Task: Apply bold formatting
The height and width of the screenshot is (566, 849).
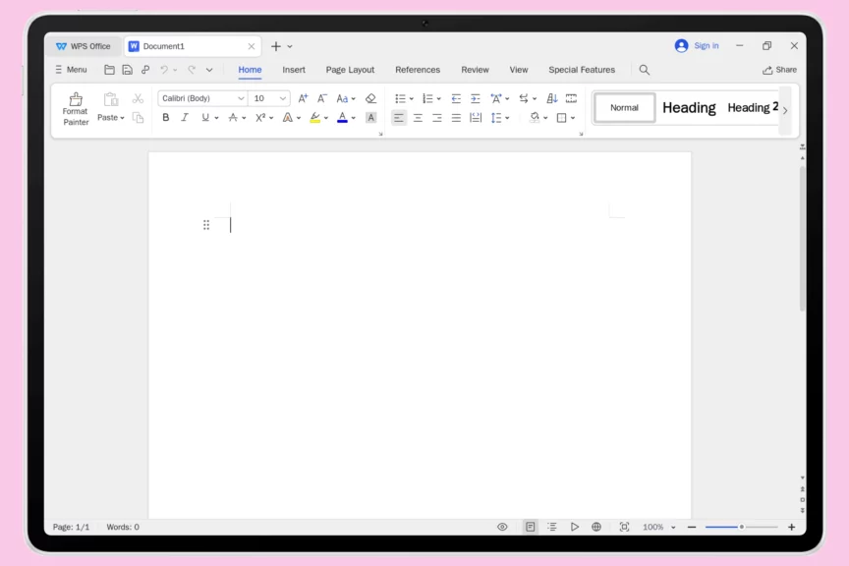Action: pyautogui.click(x=165, y=118)
